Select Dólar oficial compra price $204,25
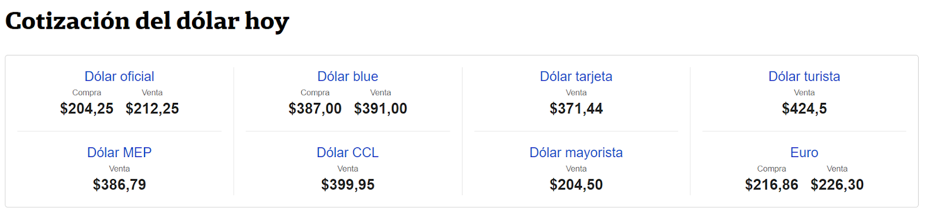This screenshot has height=212, width=925. [87, 109]
